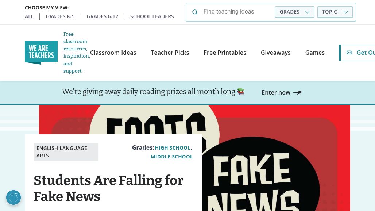Open the Fake News article image
375x211 pixels.
pyautogui.click(x=275, y=158)
